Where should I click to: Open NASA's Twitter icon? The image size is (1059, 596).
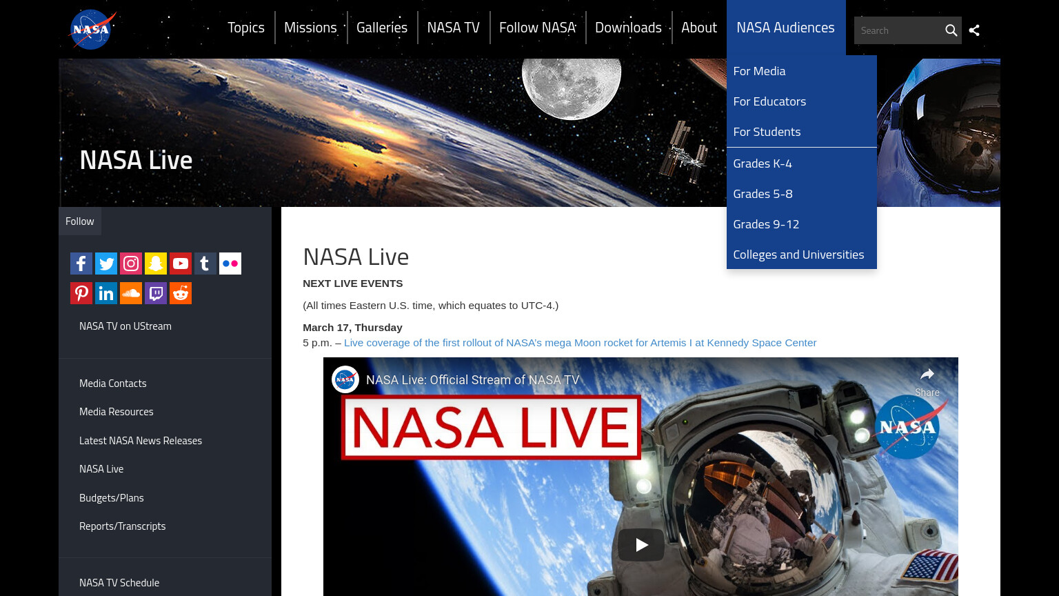pyautogui.click(x=106, y=264)
